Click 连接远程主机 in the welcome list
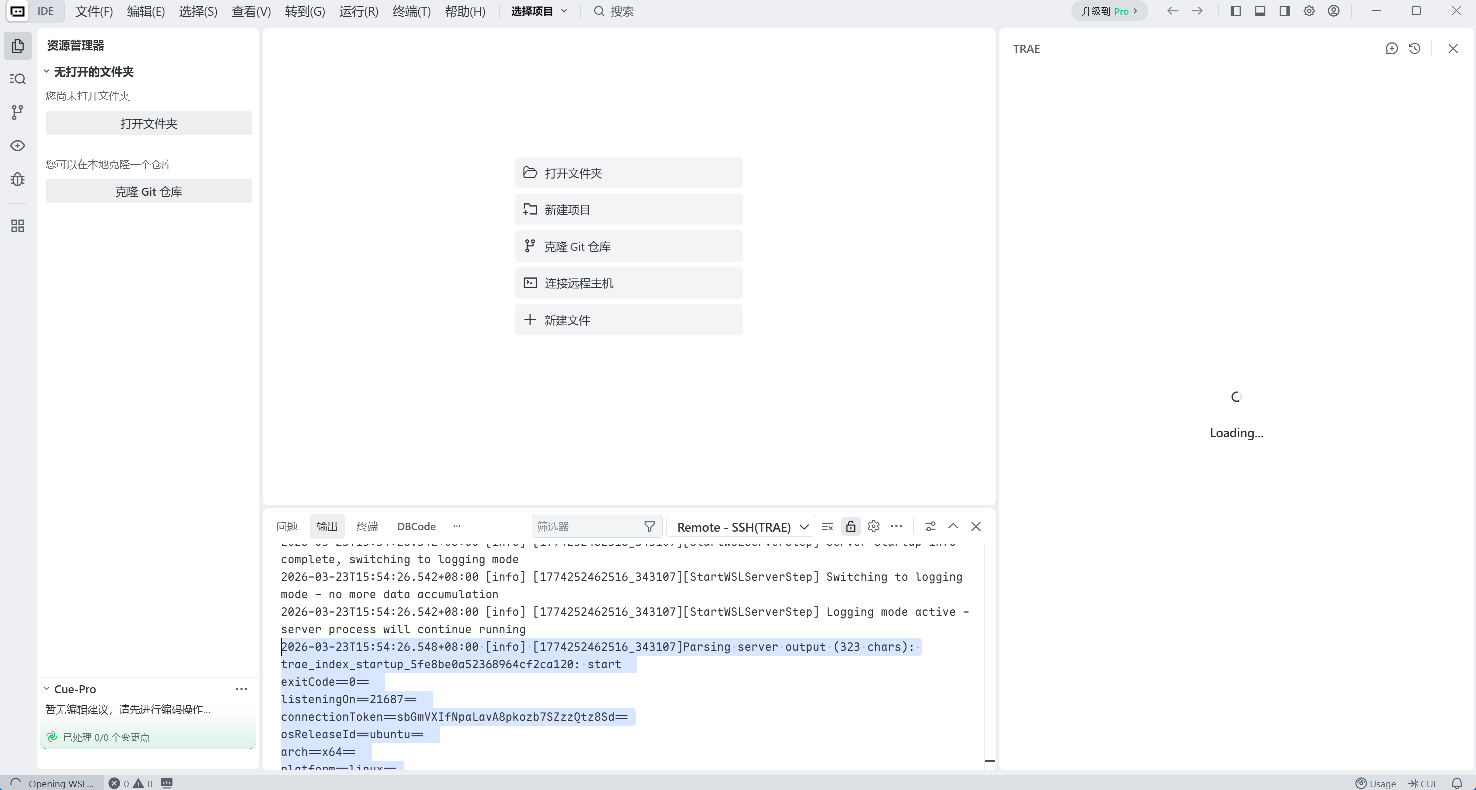This screenshot has height=790, width=1476. (x=628, y=283)
